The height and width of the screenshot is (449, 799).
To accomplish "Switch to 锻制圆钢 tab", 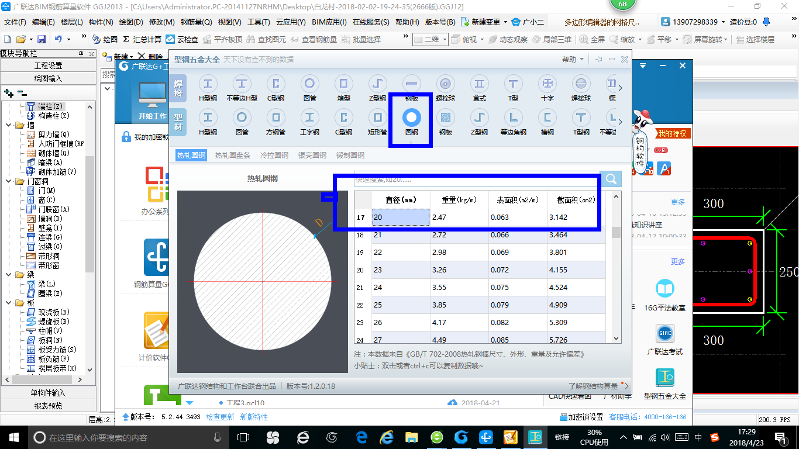I will tap(350, 155).
